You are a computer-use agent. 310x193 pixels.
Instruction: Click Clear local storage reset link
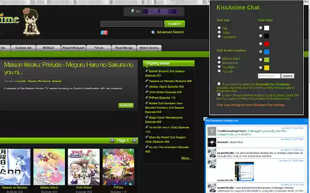(x=250, y=105)
